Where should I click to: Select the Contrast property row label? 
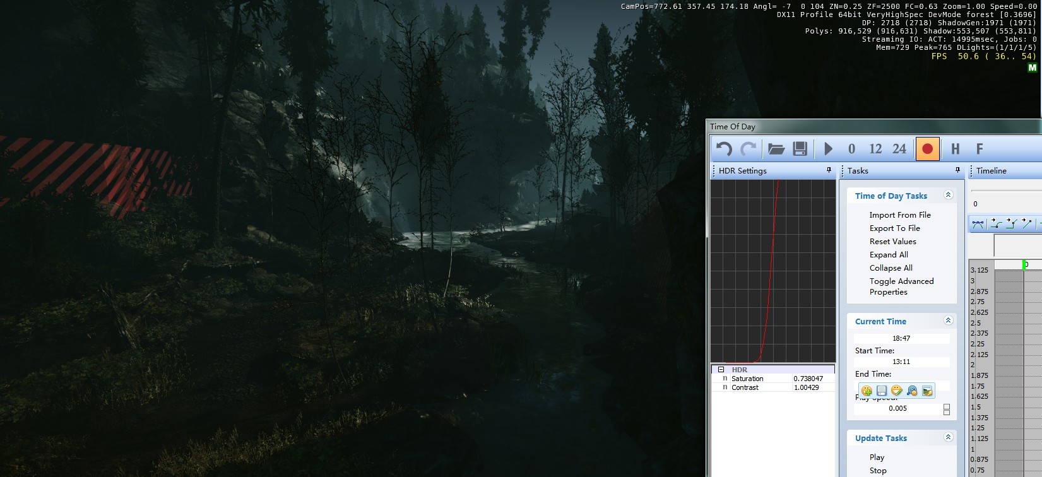[x=745, y=387]
